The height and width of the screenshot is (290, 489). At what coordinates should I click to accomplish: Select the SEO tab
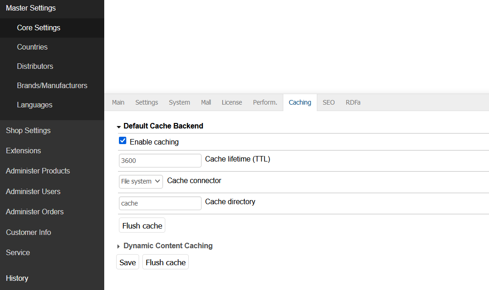point(328,102)
